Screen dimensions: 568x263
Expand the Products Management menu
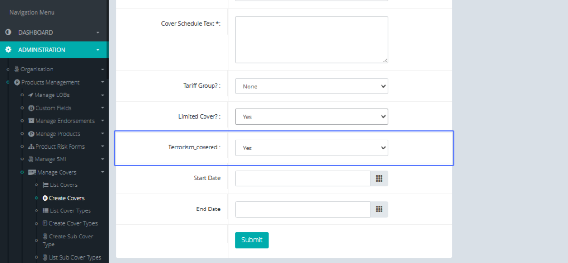coord(50,82)
